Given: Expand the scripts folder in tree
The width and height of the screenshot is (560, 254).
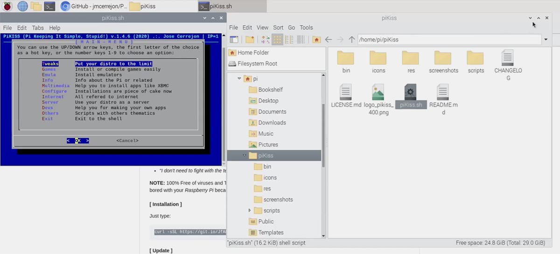Looking at the screenshot, I should coord(250,211).
